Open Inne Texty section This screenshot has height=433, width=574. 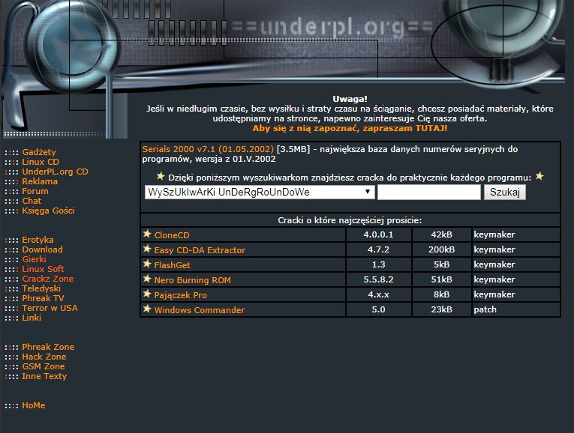tap(44, 376)
